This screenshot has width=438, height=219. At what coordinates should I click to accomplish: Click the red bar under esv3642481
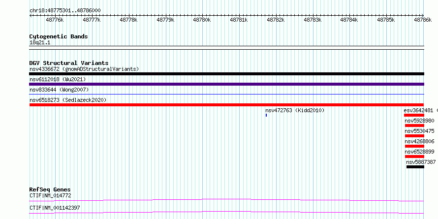(414, 115)
